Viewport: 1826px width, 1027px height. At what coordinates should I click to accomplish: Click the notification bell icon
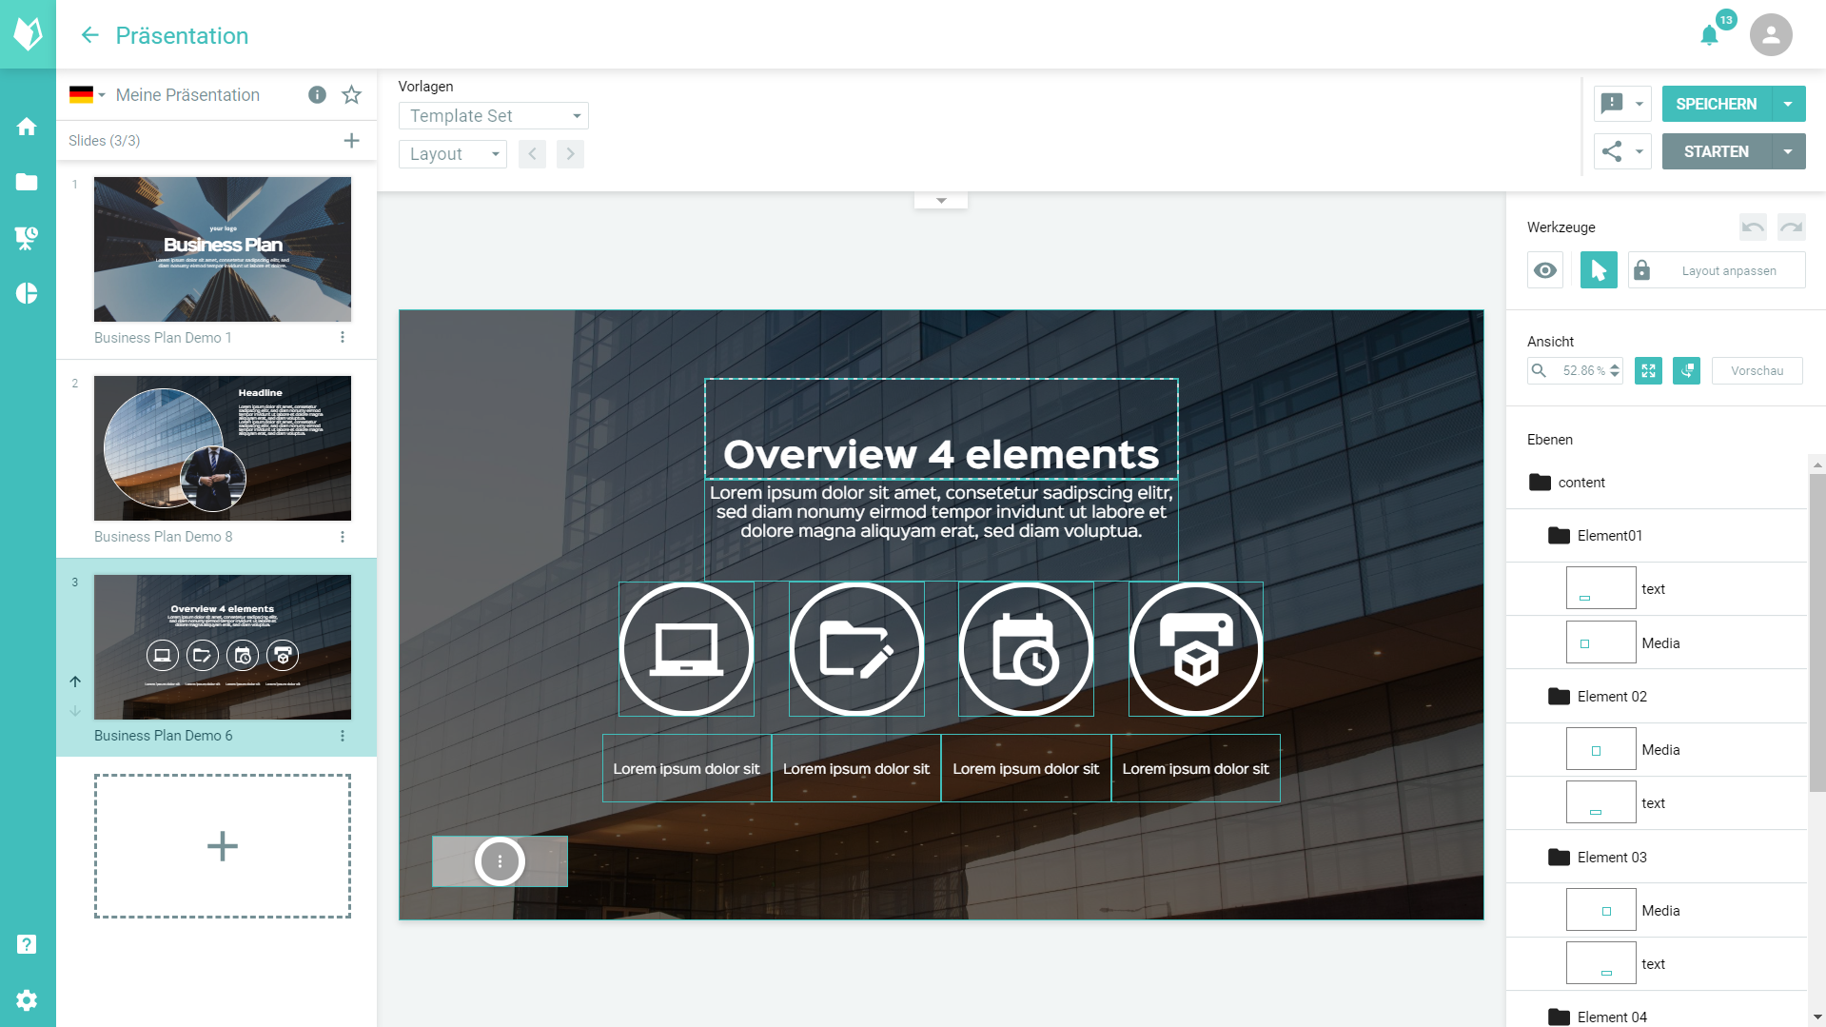point(1709,36)
